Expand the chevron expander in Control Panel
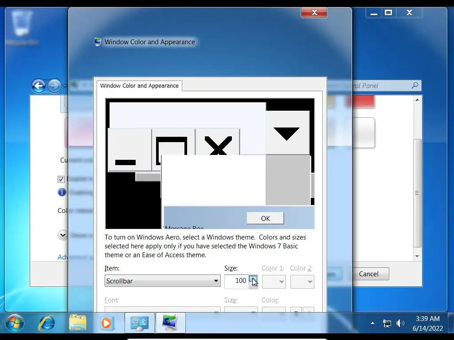 pos(63,235)
